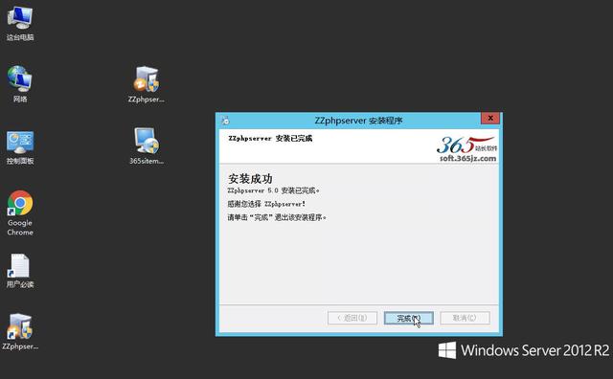
Task: Click the ZZphpserver 安装已完成 header text
Action: pyautogui.click(x=270, y=139)
